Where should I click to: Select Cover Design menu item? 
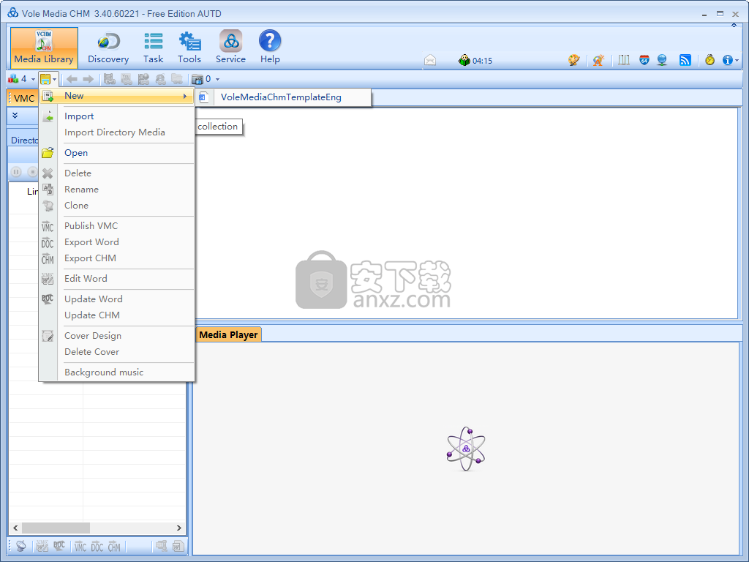(x=116, y=336)
